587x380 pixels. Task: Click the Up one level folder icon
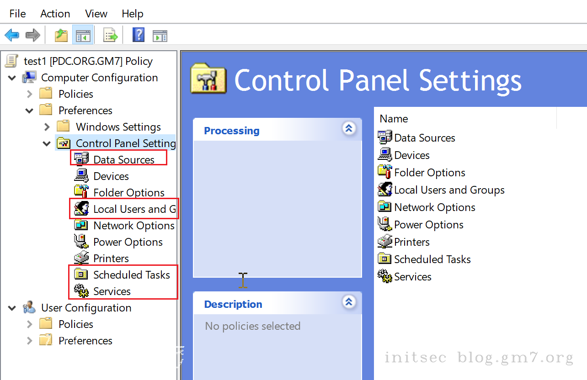click(61, 35)
